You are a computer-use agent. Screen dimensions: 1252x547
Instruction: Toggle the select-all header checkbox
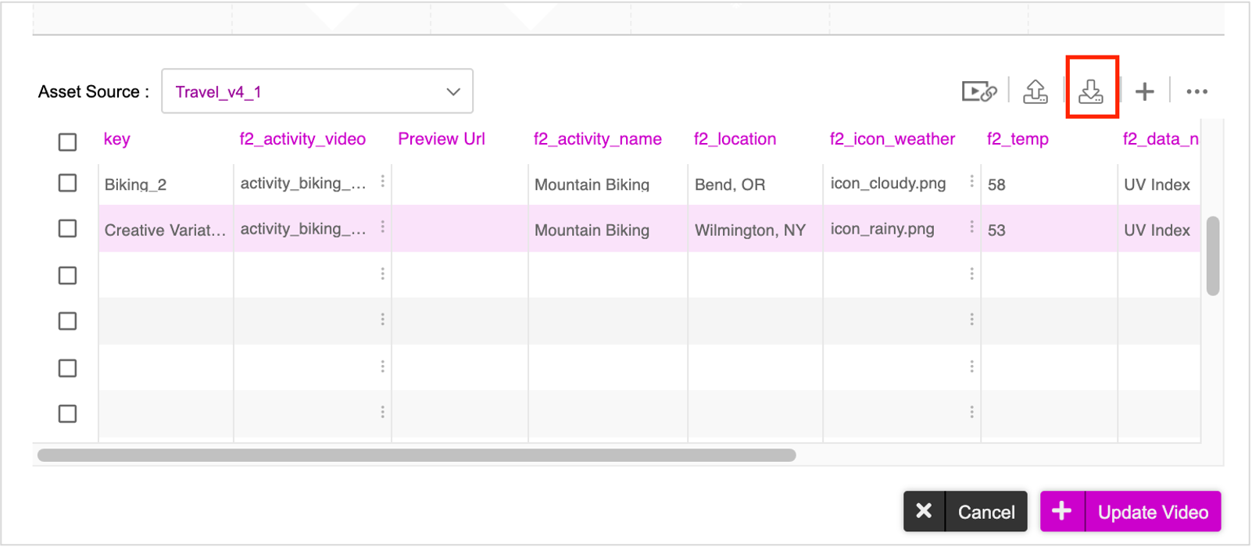click(x=68, y=141)
